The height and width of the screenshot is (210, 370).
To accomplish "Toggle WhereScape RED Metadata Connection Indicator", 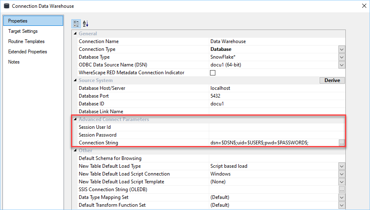I will click(213, 73).
